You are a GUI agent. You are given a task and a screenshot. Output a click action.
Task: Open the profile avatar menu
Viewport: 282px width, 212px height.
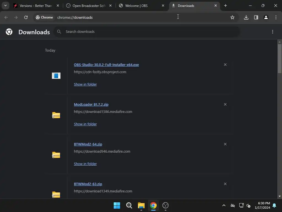tap(266, 17)
